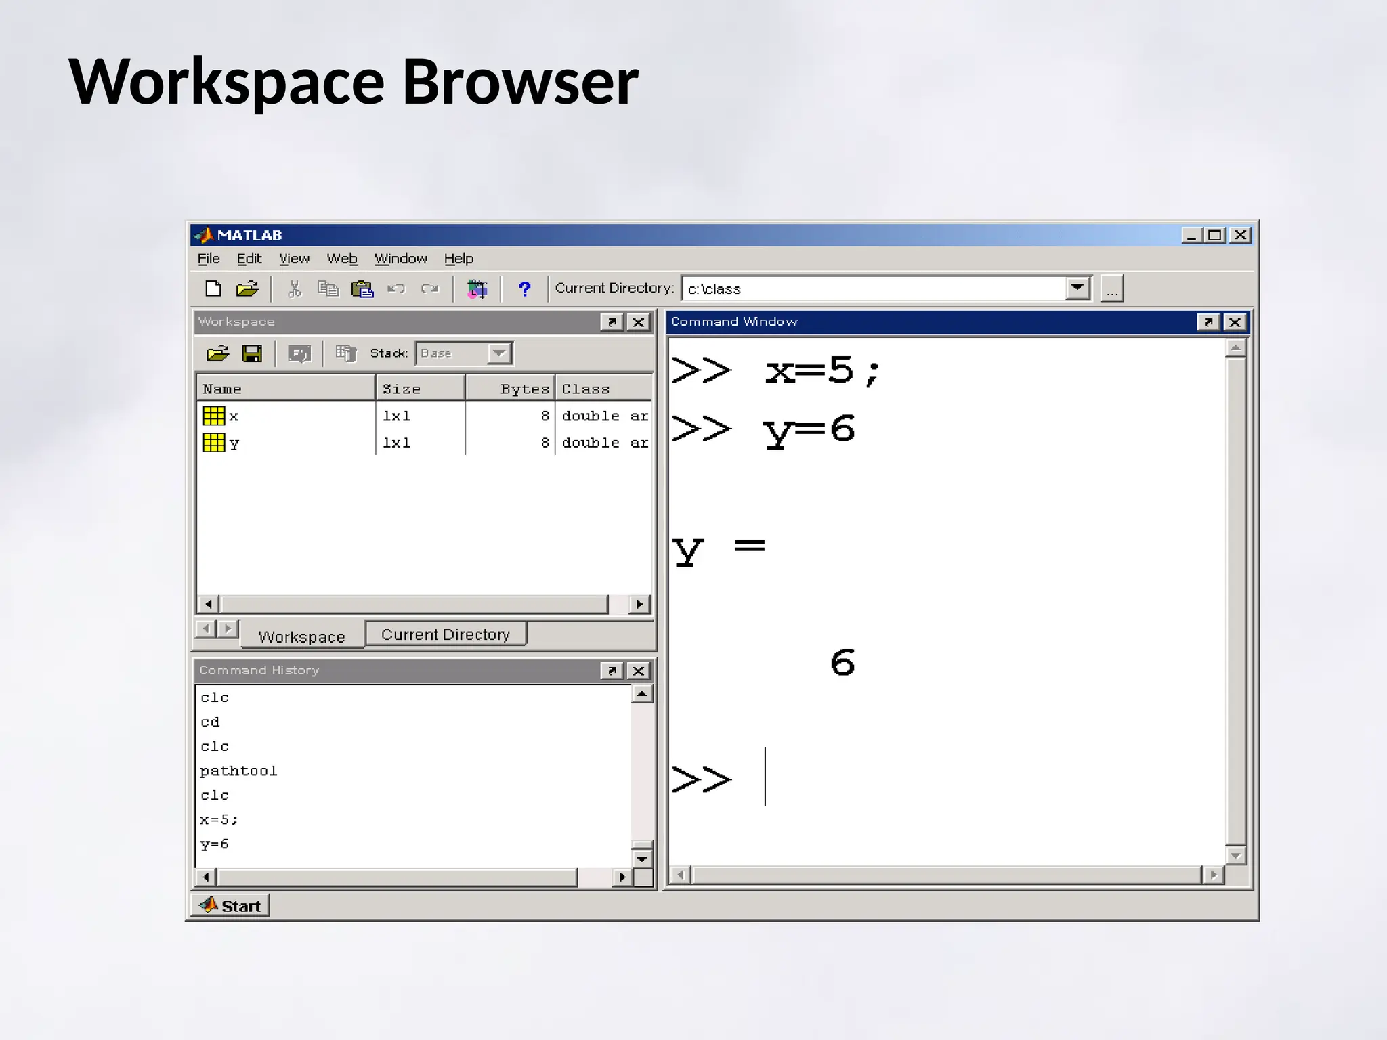Maximize the MATLAB window
Viewport: 1387px width, 1040px height.
point(1215,235)
